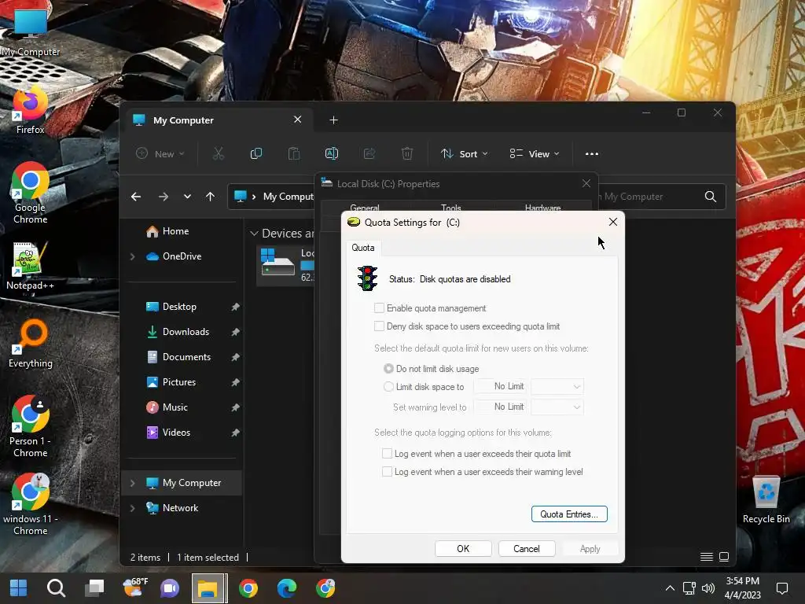Open Task View on taskbar
Screen dimensions: 805x604
pyautogui.click(x=94, y=588)
